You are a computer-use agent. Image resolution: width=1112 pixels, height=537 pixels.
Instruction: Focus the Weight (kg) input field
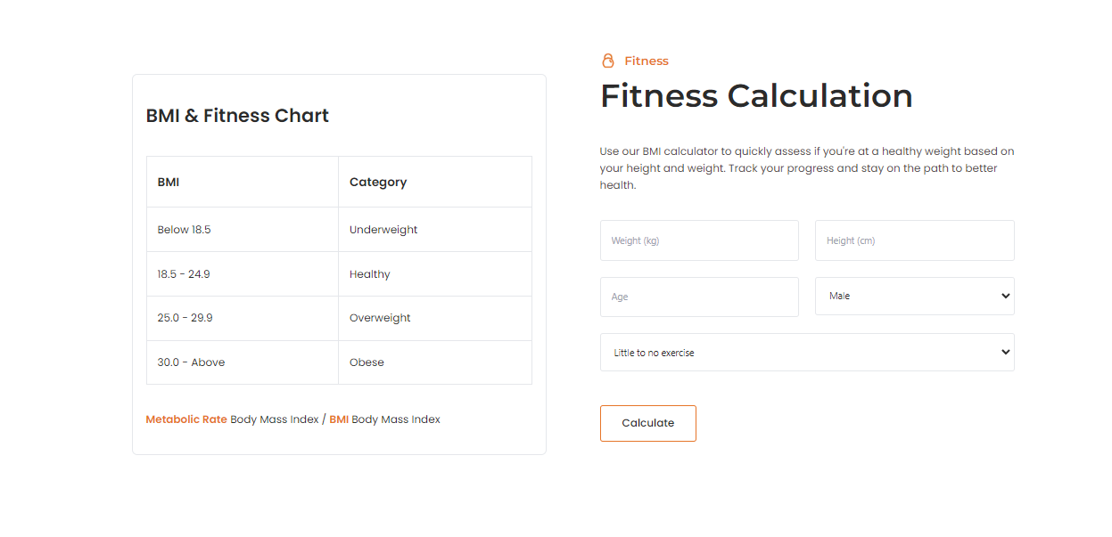699,240
